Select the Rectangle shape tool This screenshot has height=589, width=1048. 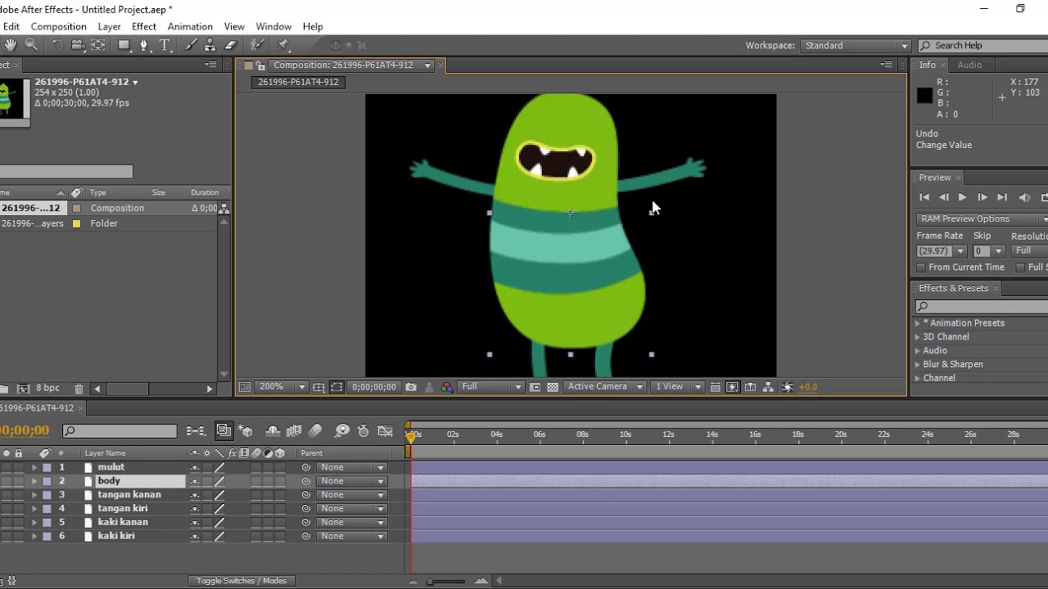[124, 45]
